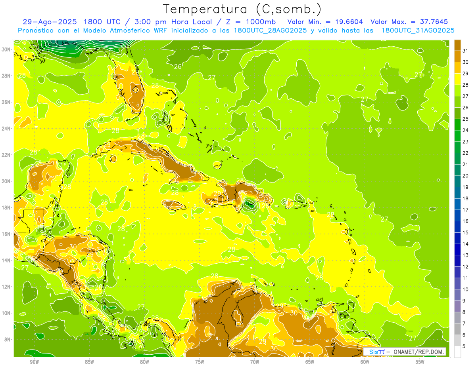
Task: Click the '26N' latitude label
Action: (6, 102)
